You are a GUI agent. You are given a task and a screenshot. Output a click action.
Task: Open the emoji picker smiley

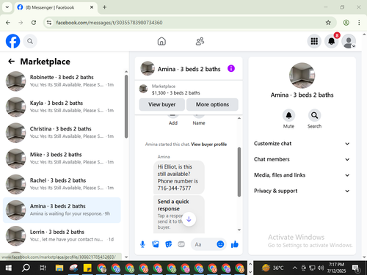(x=220, y=244)
